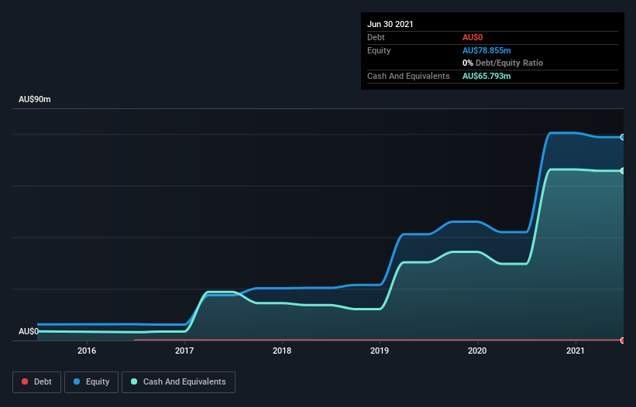
Task: Select the 2016 x-axis label
Action: click(x=87, y=351)
